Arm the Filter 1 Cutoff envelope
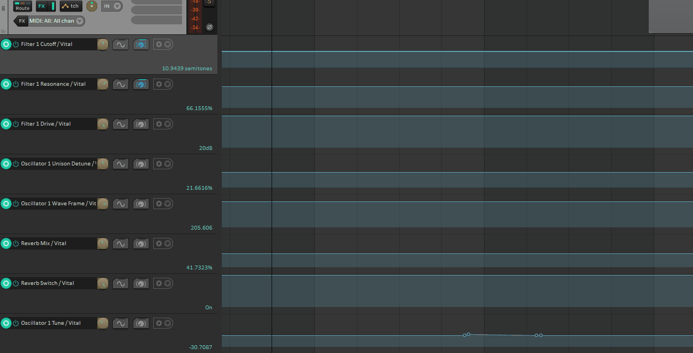 click(x=6, y=44)
